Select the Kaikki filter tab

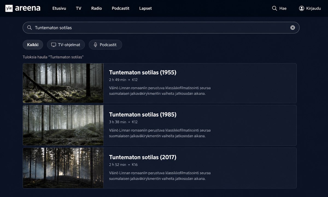(x=33, y=45)
